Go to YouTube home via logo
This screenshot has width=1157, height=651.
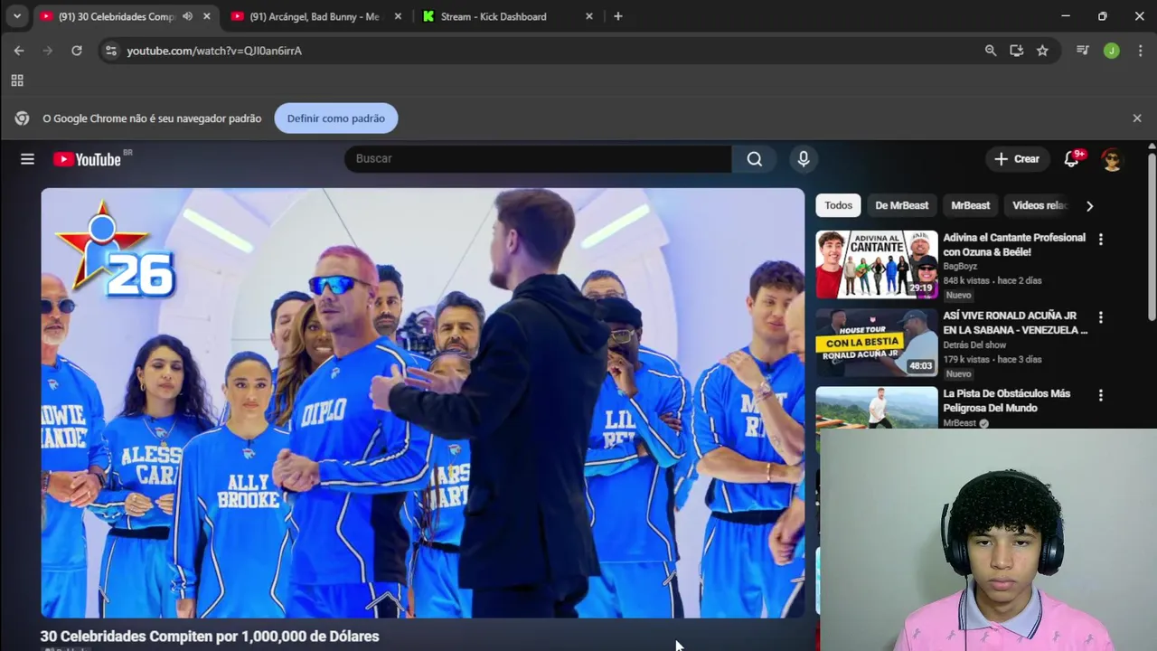pos(87,159)
